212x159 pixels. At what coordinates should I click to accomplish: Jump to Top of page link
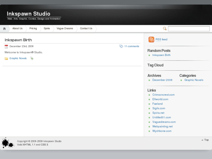coord(206,140)
